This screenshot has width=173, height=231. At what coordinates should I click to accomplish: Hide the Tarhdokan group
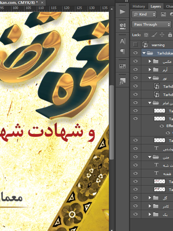click(136, 53)
